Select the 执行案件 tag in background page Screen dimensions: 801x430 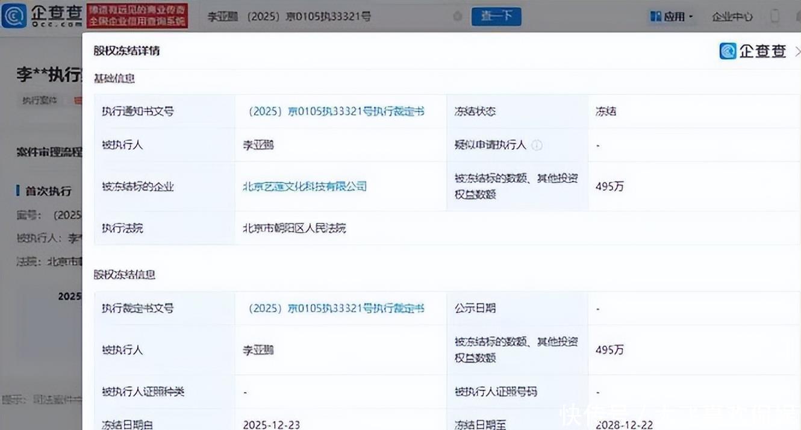40,101
